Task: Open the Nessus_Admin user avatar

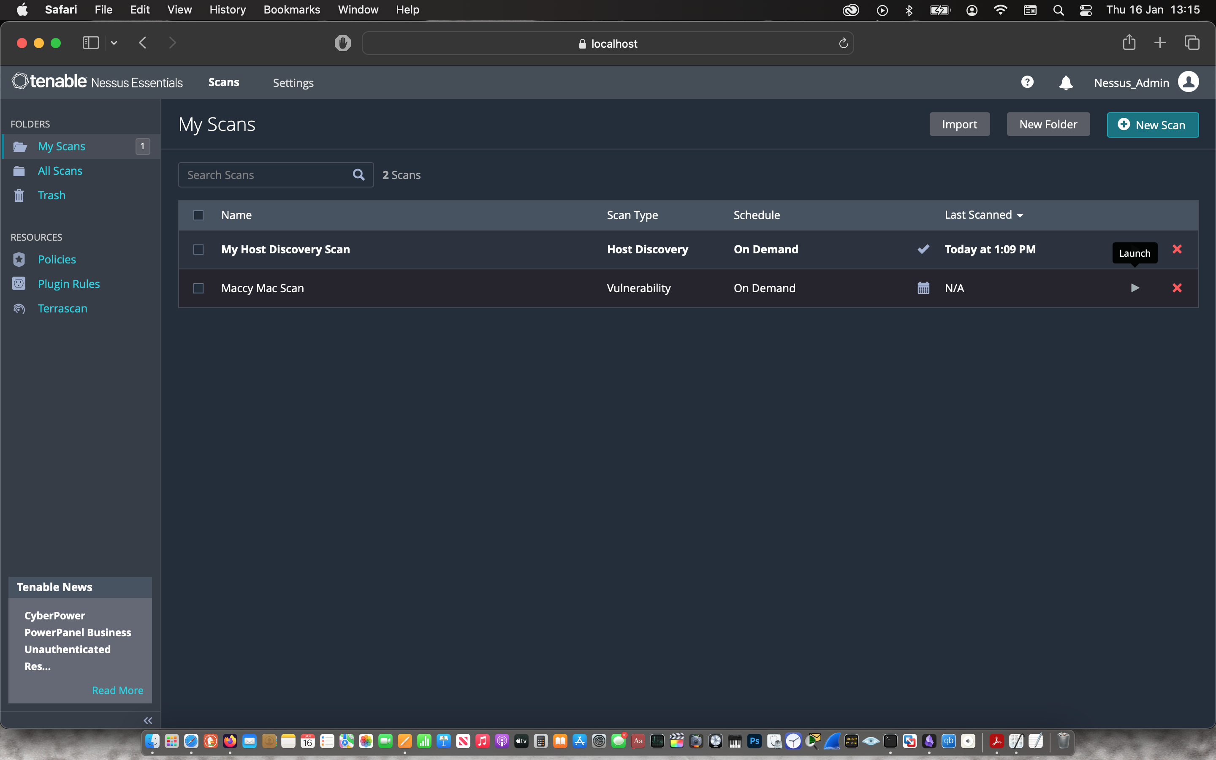Action: click(x=1189, y=82)
